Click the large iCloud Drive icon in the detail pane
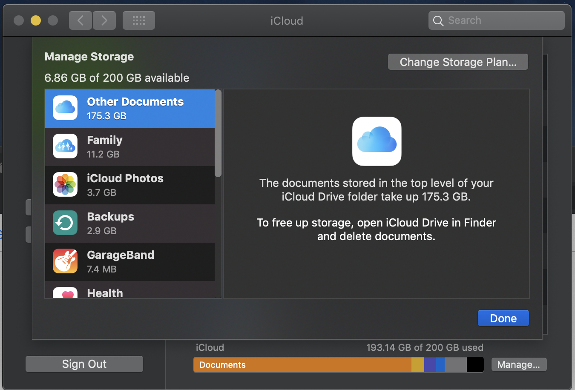 click(x=377, y=141)
